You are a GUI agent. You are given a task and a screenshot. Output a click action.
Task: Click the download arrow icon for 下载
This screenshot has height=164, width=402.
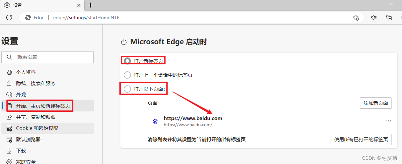pyautogui.click(x=9, y=151)
